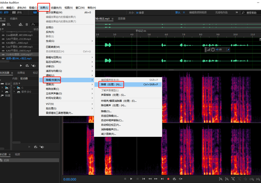The height and width of the screenshot is (183, 261).
Task: Click the transport Rewind button
Action: 150,179
